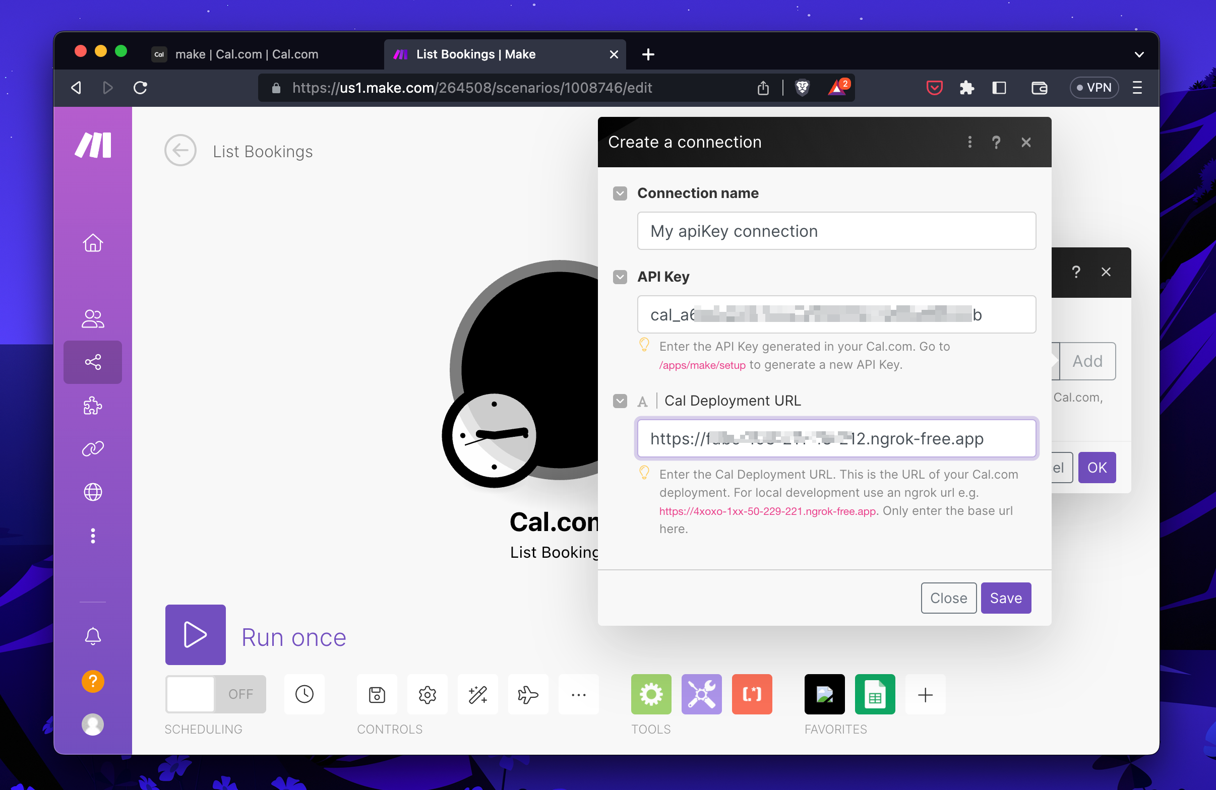Viewport: 1216px width, 790px height.
Task: Click the Run once play button
Action: tap(195, 634)
